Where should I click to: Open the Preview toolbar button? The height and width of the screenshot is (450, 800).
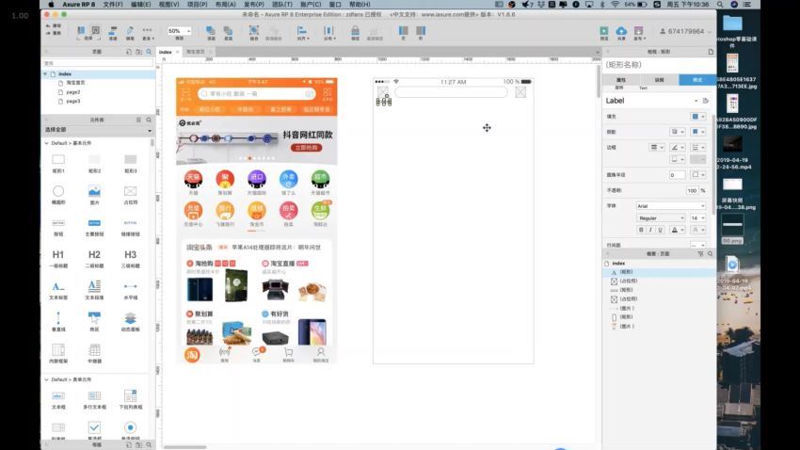tap(604, 33)
